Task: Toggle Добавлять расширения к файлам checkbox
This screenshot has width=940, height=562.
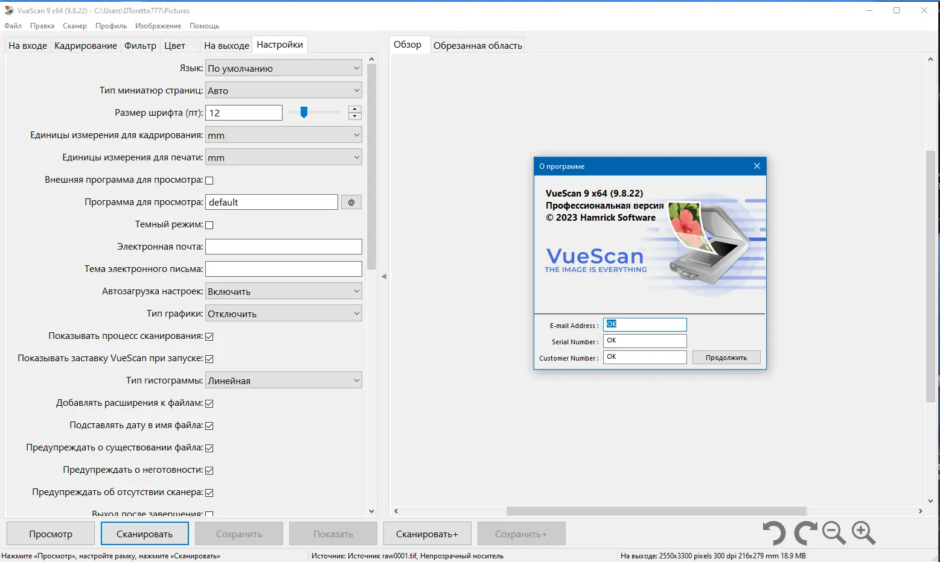Action: click(x=209, y=403)
